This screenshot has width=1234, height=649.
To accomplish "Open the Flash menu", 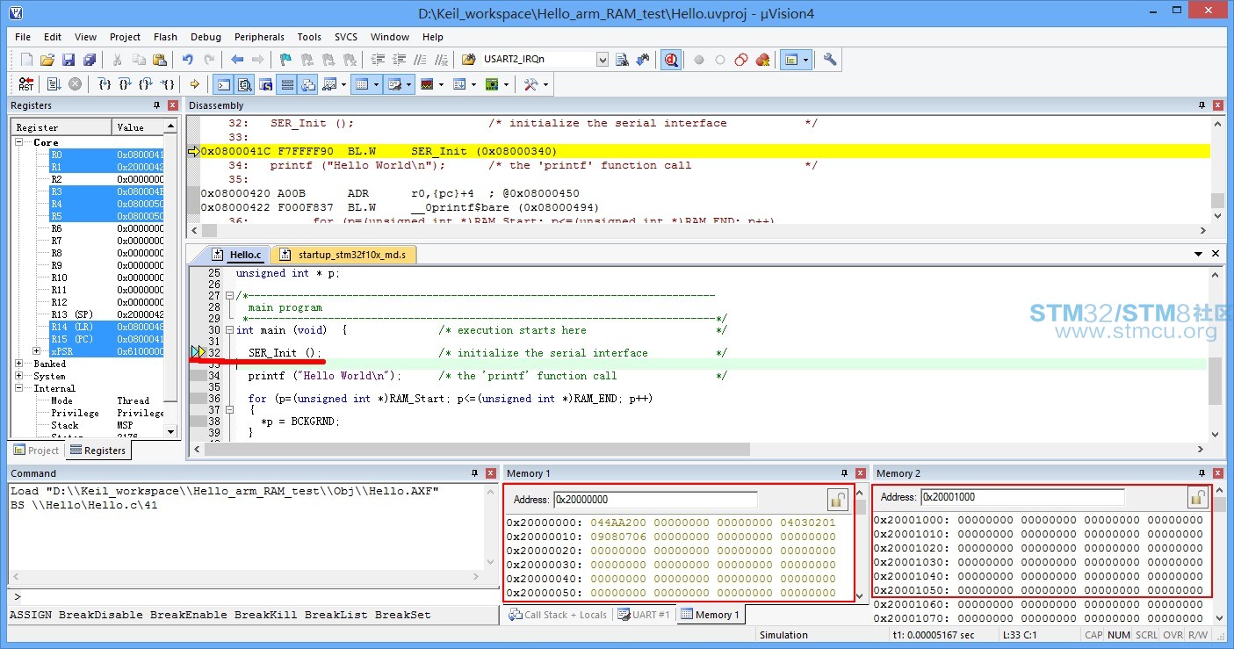I will tap(165, 37).
